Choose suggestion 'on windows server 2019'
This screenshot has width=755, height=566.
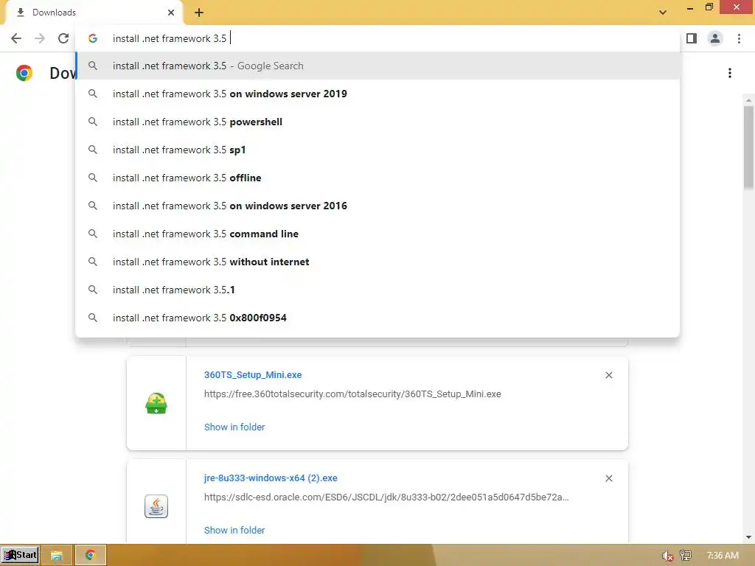(x=377, y=94)
